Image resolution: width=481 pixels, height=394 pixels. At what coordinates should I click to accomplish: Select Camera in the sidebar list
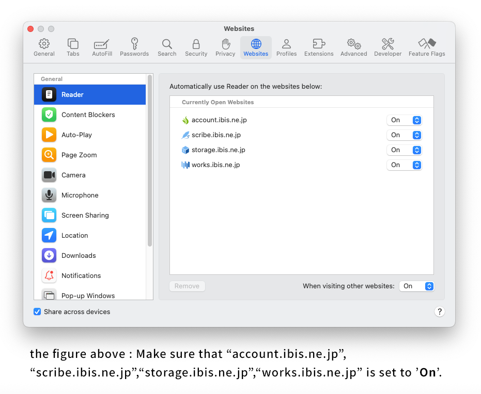point(73,175)
